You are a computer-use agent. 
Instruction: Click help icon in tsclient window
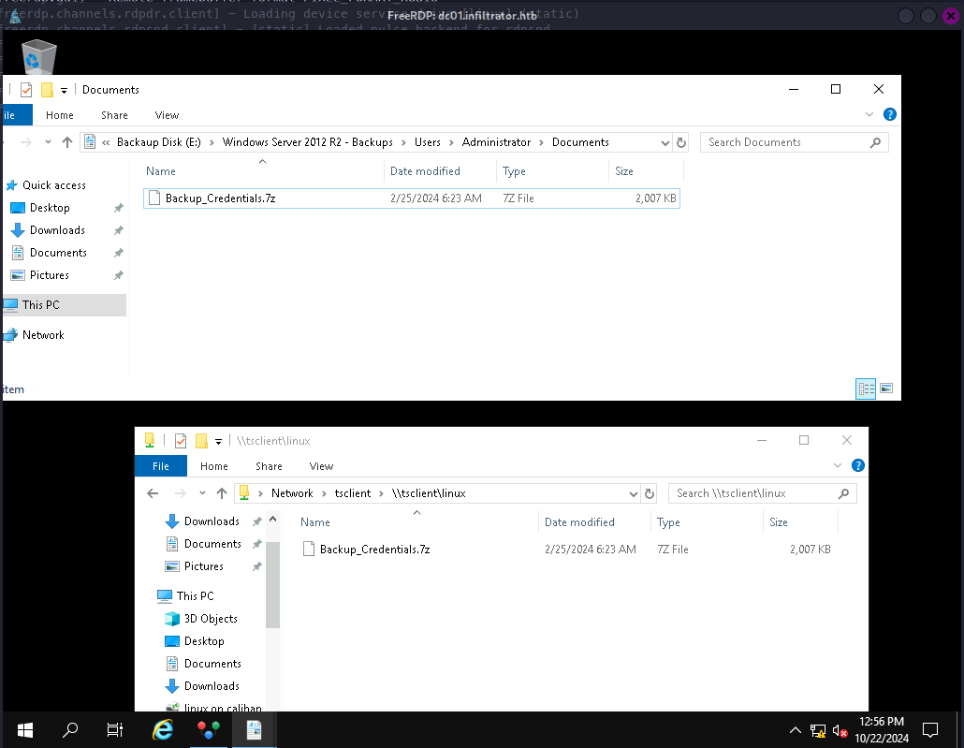[857, 465]
